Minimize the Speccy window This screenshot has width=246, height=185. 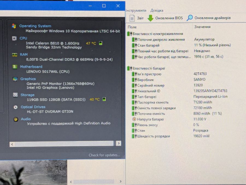tap(90, 6)
